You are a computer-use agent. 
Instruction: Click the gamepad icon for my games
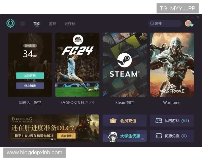pos(159,121)
